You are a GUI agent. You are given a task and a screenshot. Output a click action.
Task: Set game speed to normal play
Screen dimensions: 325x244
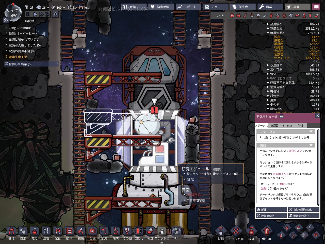click(x=36, y=14)
